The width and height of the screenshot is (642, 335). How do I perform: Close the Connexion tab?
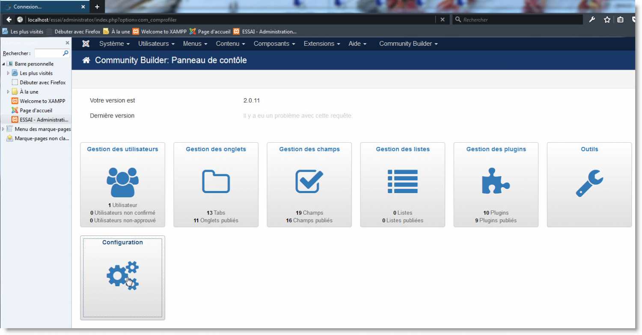click(x=83, y=7)
